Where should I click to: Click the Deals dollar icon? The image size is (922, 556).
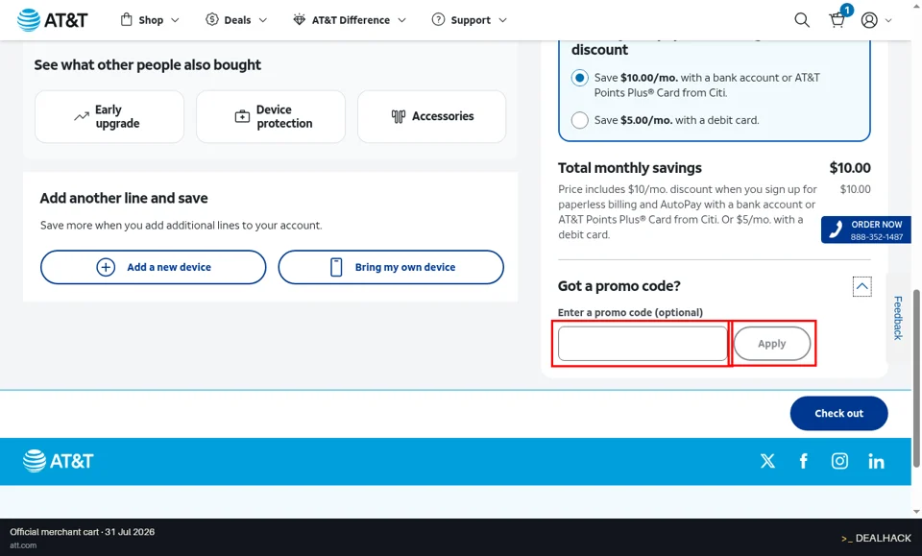point(211,20)
